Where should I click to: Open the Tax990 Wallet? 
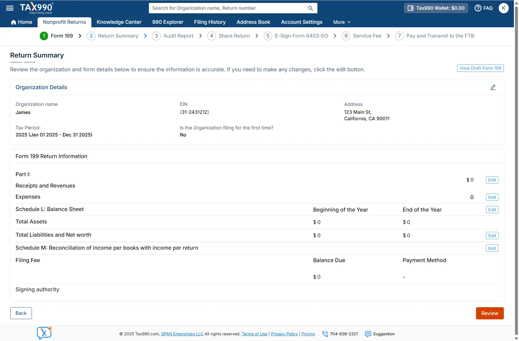(x=435, y=8)
